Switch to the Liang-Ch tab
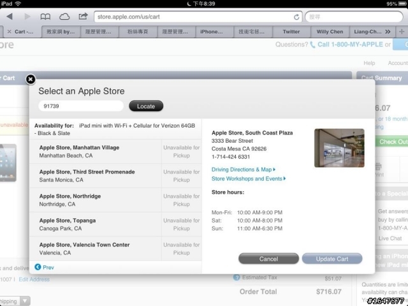408x306 pixels. pyautogui.click(x=367, y=32)
